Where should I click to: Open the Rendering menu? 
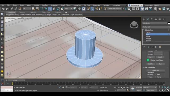77,5
